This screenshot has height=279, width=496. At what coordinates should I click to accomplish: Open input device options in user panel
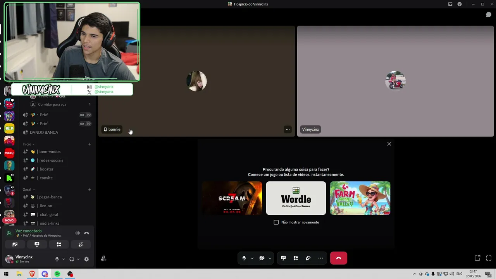pos(64,259)
